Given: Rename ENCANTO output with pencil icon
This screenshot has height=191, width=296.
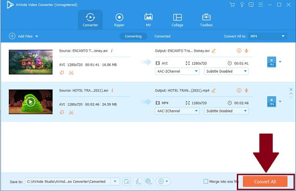Looking at the screenshot, I should tap(214, 50).
